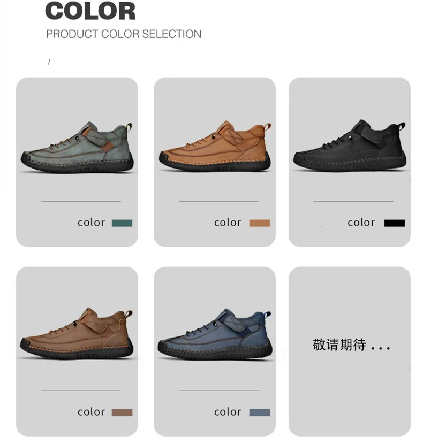Click the teal green color swatch
The height and width of the screenshot is (444, 423).
(122, 223)
